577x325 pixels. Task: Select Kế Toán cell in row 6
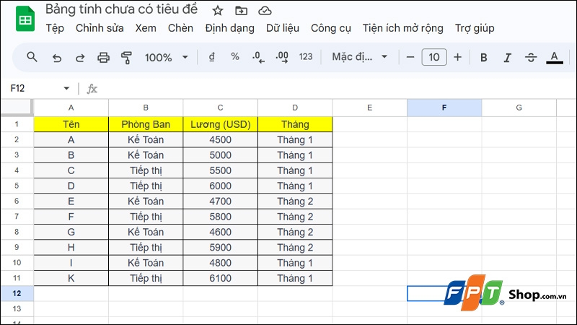click(146, 201)
